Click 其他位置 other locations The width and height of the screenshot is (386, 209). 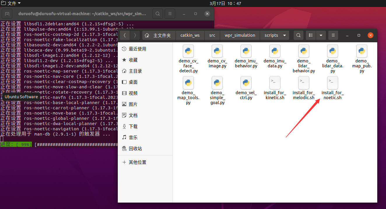[137, 162]
